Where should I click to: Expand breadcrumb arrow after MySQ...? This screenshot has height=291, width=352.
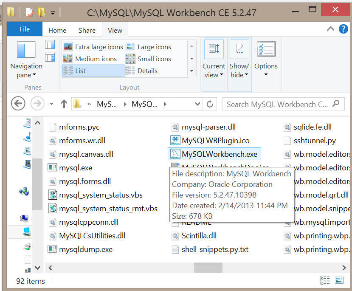click(165, 104)
